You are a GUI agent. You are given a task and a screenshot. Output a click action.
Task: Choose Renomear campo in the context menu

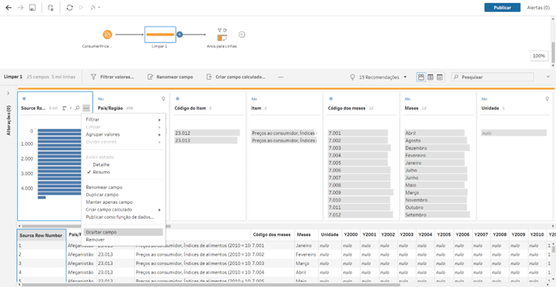click(x=123, y=187)
